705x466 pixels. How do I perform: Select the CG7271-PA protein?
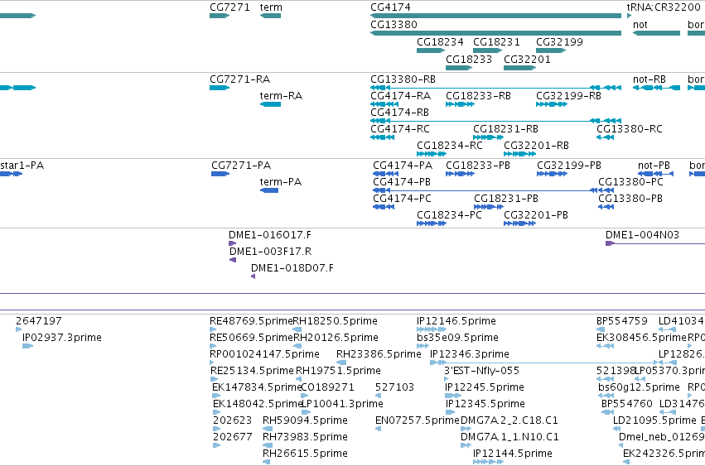[x=220, y=174]
